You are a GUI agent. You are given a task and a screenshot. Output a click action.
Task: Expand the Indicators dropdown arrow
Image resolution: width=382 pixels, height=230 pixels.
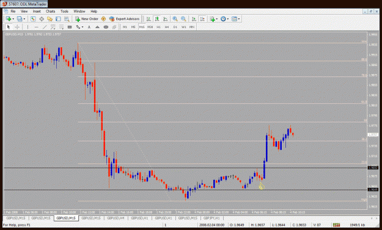point(217,19)
